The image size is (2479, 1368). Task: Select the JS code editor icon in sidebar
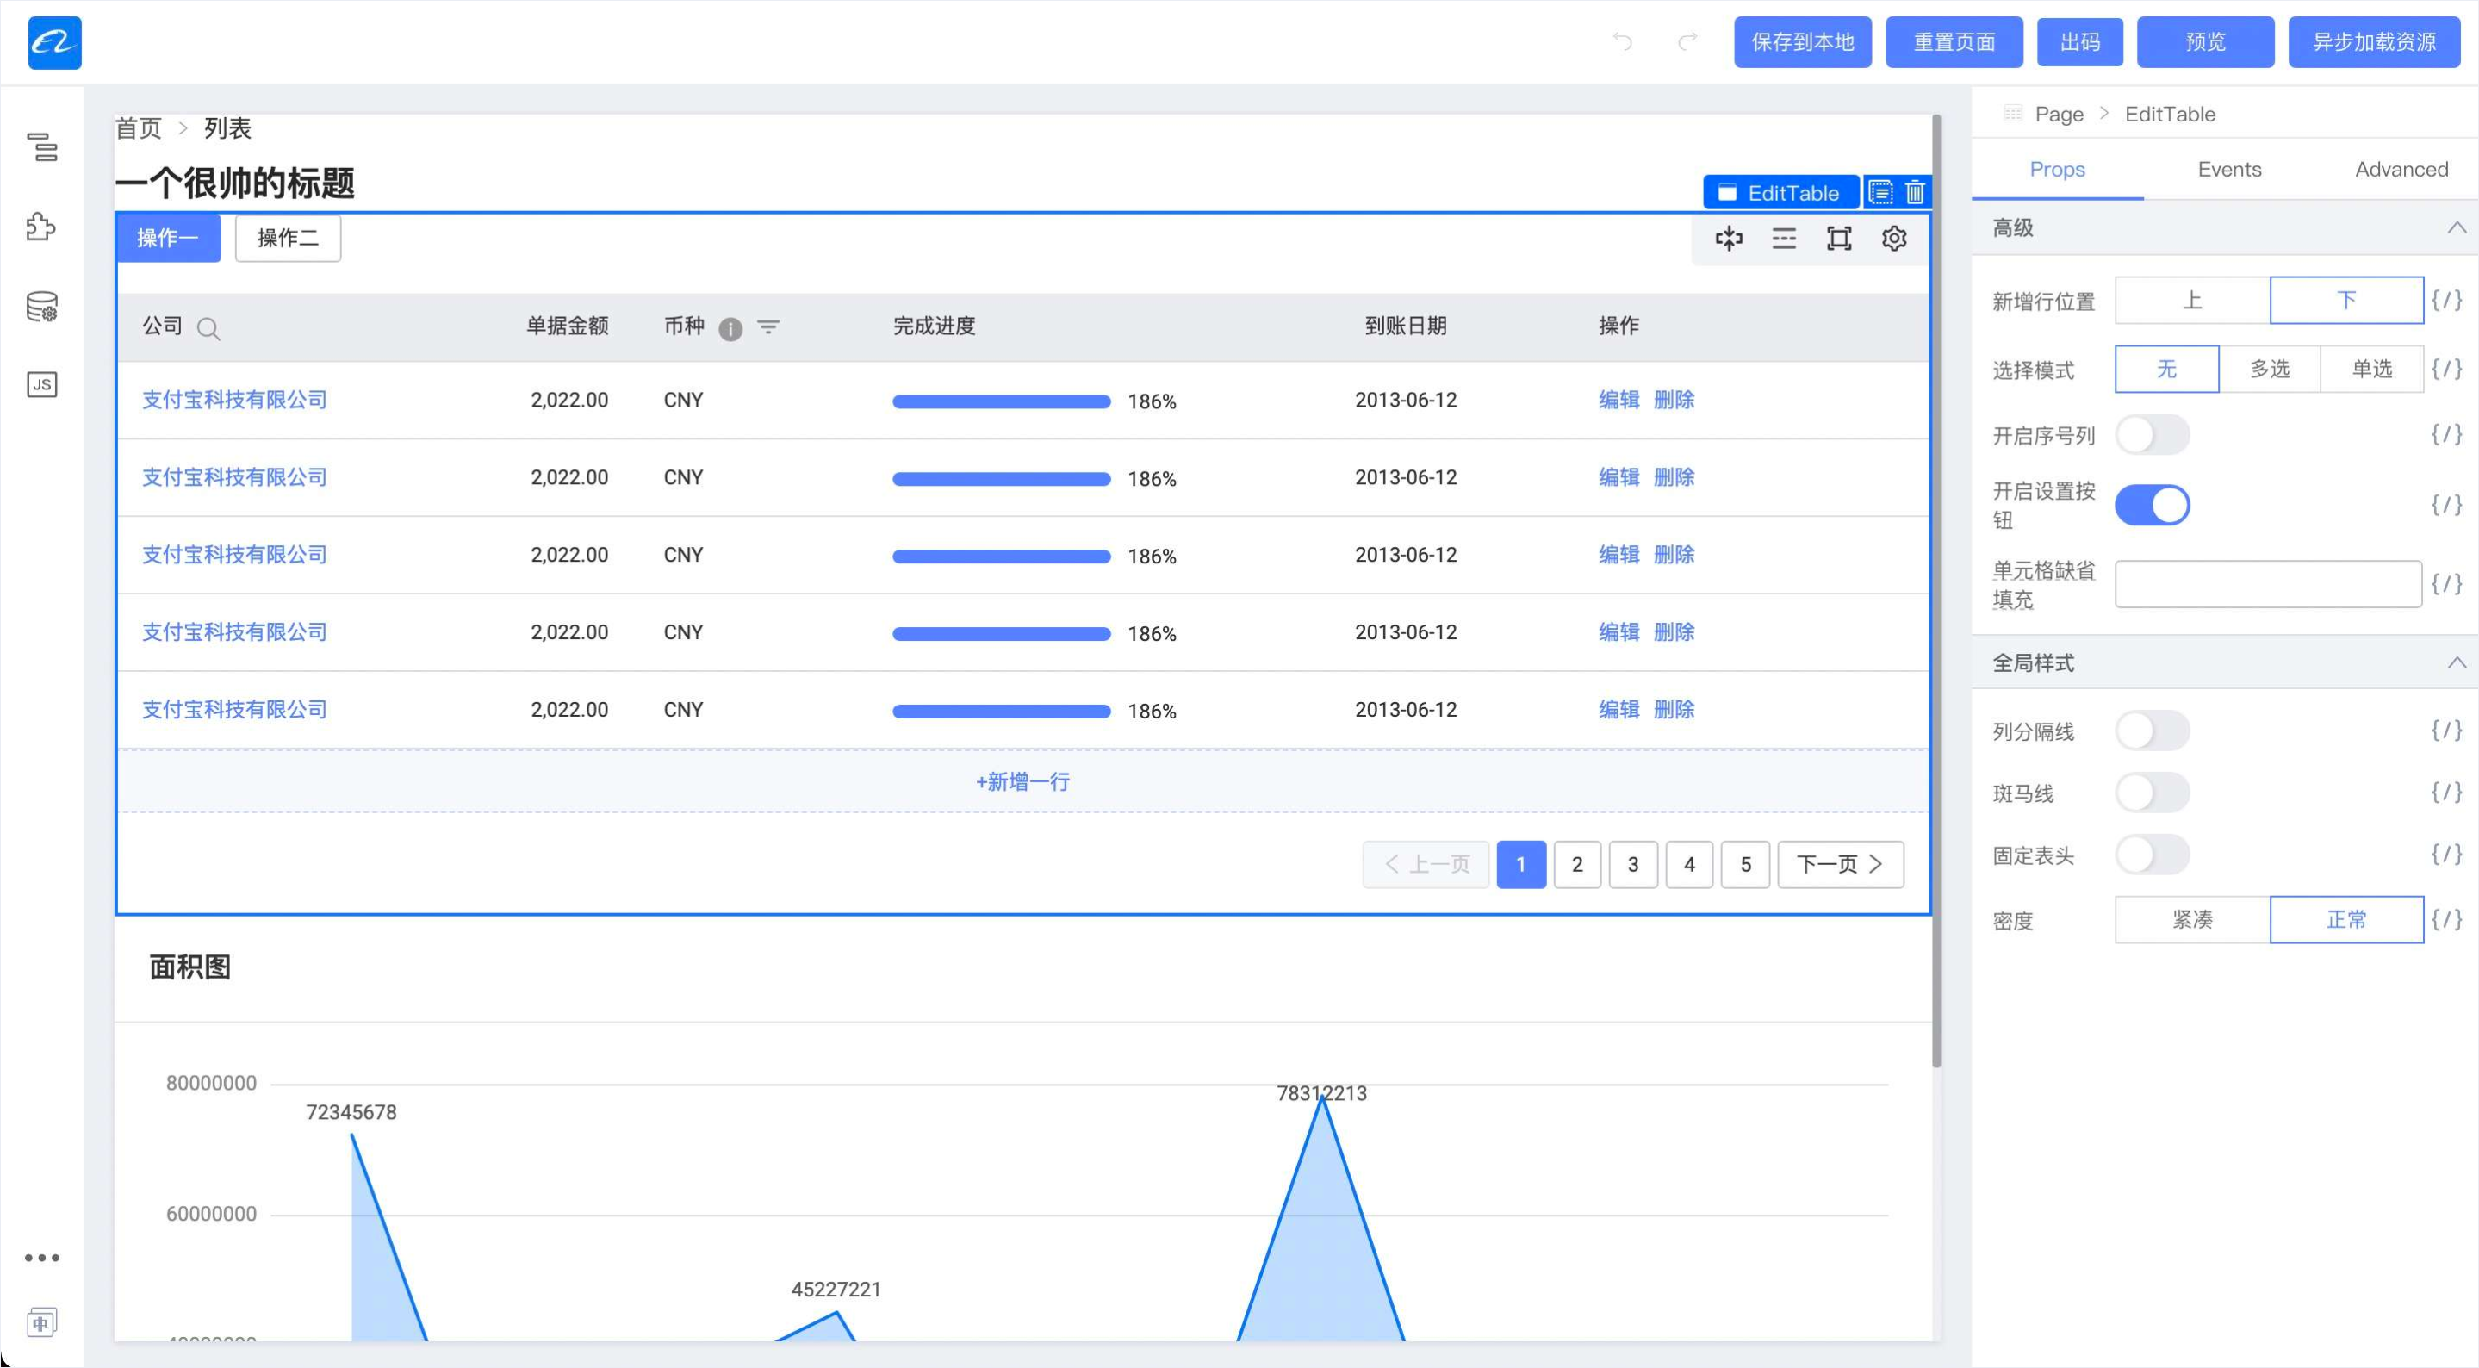pyautogui.click(x=41, y=384)
